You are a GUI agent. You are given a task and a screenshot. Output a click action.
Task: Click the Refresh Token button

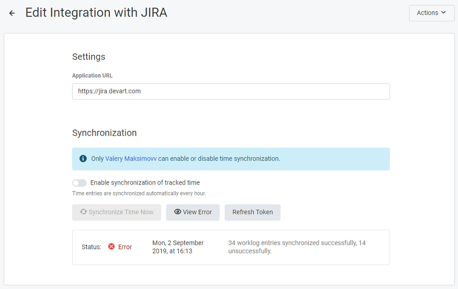click(x=252, y=212)
